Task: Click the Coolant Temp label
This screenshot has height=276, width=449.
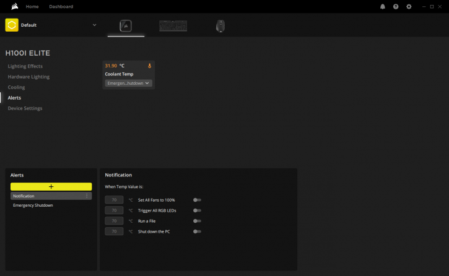Action: pos(119,74)
